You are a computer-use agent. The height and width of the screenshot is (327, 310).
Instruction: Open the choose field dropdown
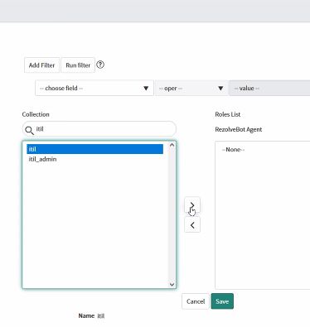[x=94, y=88]
